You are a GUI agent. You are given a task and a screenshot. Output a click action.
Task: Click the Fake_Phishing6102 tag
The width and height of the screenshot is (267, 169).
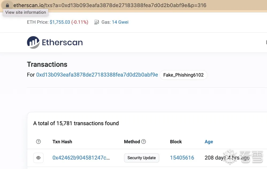pos(183,75)
